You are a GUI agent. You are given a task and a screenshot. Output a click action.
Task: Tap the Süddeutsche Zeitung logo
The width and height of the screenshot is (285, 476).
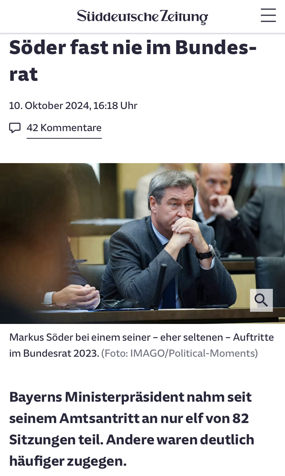(142, 16)
